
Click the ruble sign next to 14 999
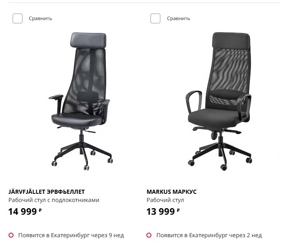(40, 210)
